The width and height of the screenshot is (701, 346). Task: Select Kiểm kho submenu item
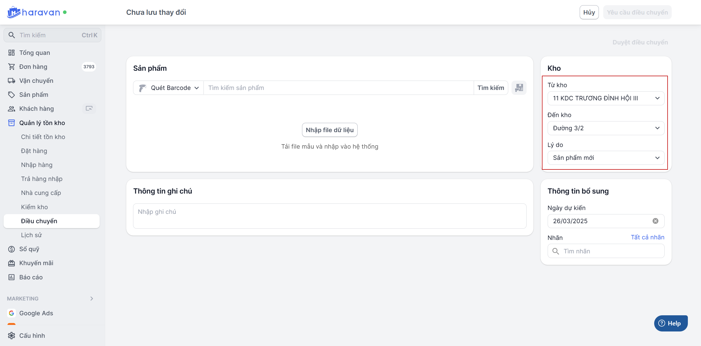[35, 207]
